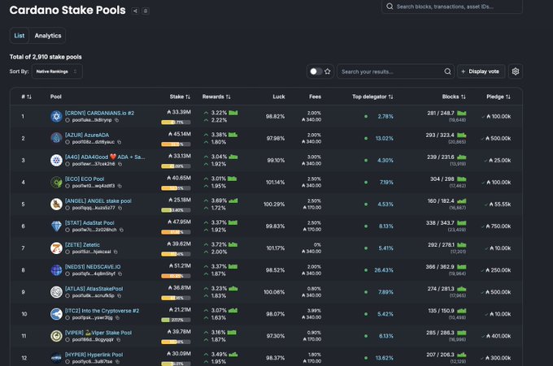Click the Into the Cryptoverse #2 logo
553x366 pixels.
point(56,314)
